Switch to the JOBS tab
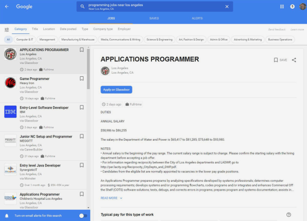The width and height of the screenshot is (307, 221). [x=111, y=18]
